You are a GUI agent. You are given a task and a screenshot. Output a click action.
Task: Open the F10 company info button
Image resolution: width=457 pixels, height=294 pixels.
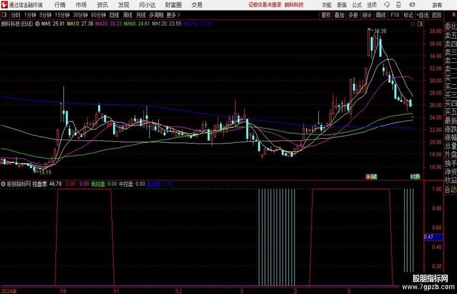[x=395, y=15]
